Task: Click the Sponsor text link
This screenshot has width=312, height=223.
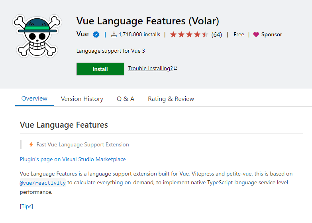Action: pos(272,34)
